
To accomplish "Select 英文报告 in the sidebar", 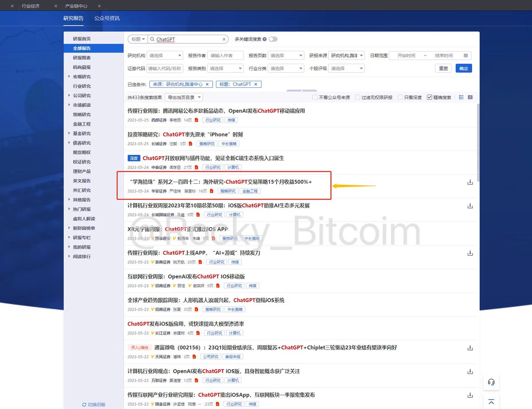I will 82,181.
